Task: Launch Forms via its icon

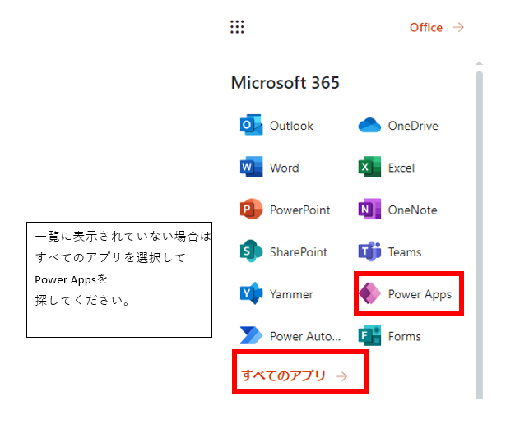Action: (369, 335)
